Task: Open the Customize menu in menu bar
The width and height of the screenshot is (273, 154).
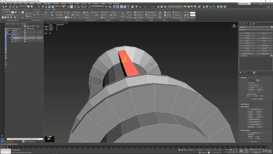Action: pos(64,3)
